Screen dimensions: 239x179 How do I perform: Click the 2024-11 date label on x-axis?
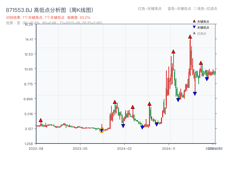(169, 148)
